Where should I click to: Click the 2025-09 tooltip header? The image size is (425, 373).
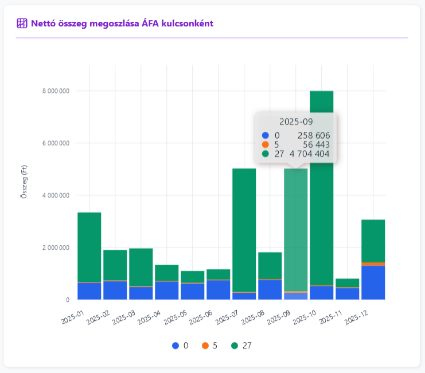click(295, 121)
